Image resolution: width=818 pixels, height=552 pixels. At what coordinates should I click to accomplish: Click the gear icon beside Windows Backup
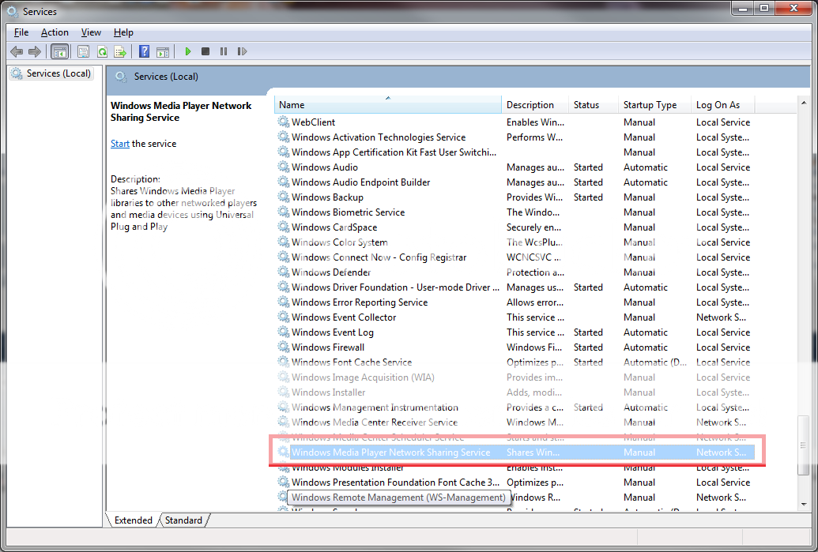click(283, 197)
